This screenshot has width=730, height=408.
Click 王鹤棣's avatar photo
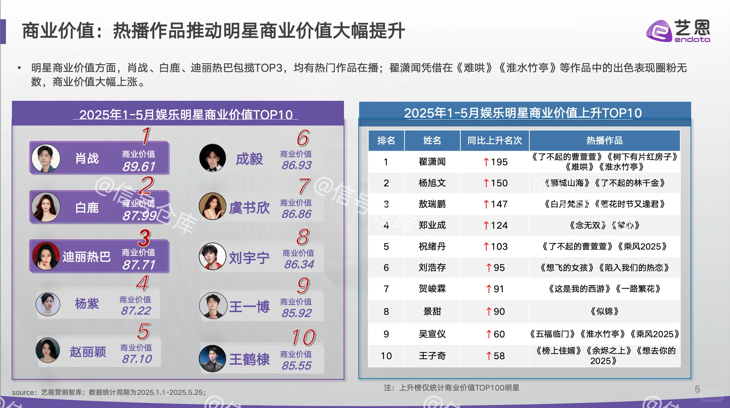tap(213, 359)
